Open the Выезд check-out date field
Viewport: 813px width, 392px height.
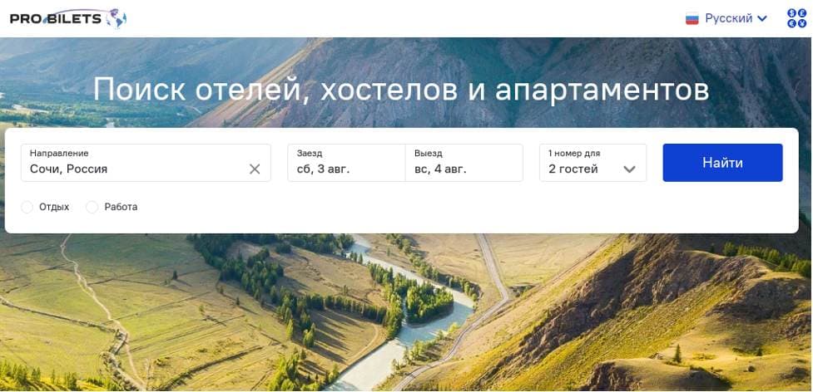tap(464, 163)
